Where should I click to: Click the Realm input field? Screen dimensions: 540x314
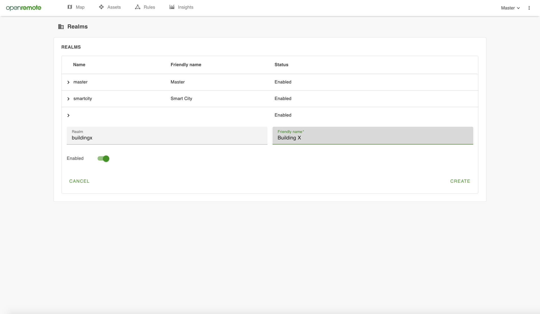tap(167, 137)
